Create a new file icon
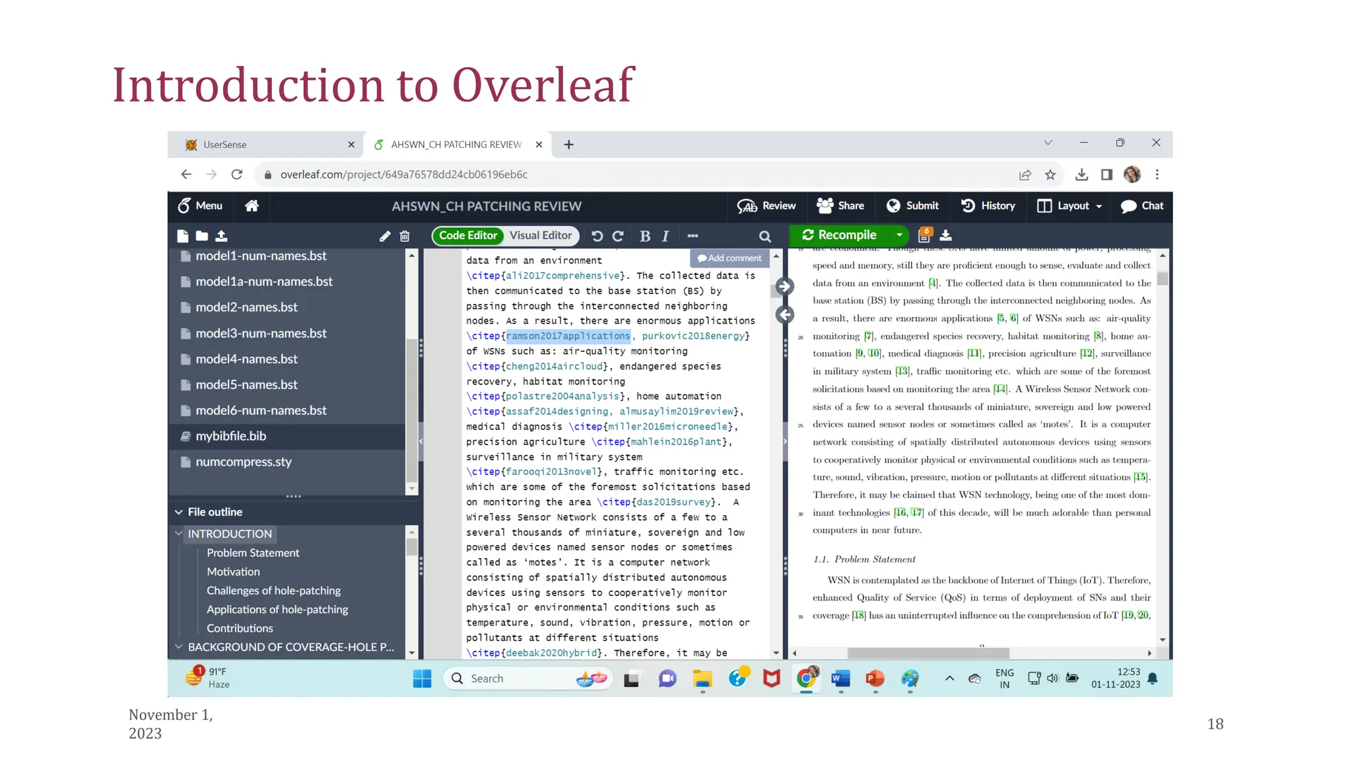 pos(183,236)
